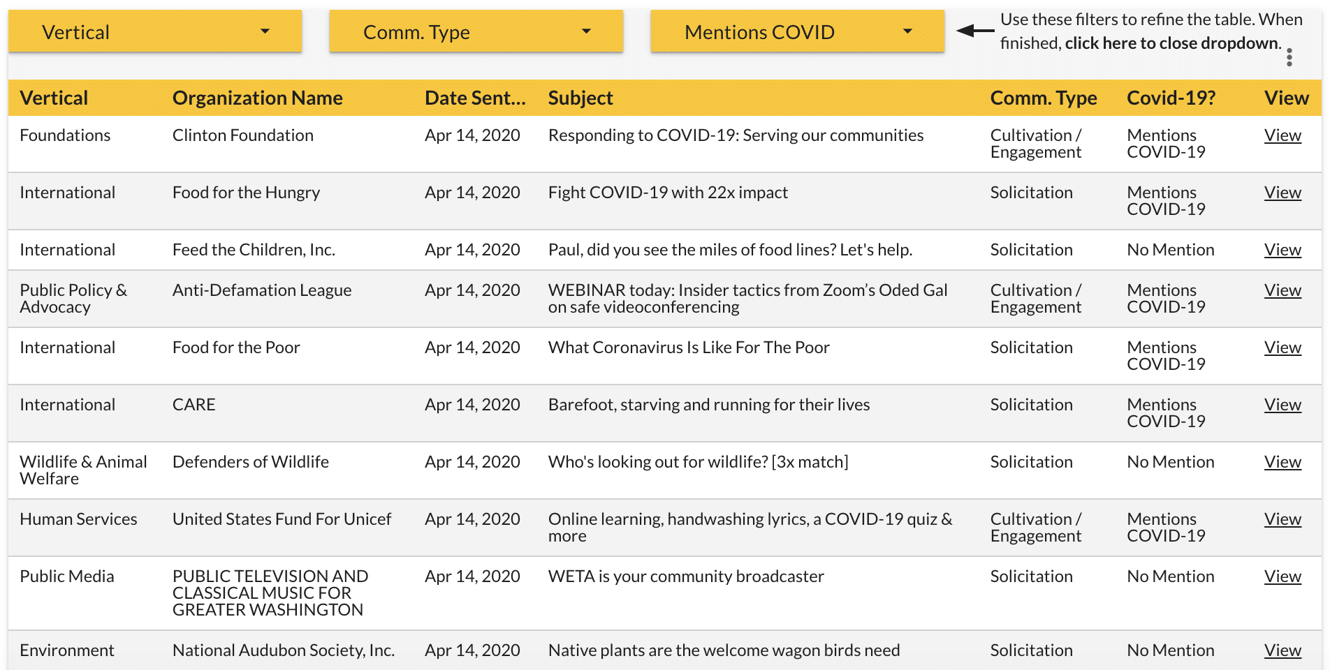Open the three-dot more options menu
The image size is (1330, 670).
(x=1289, y=57)
